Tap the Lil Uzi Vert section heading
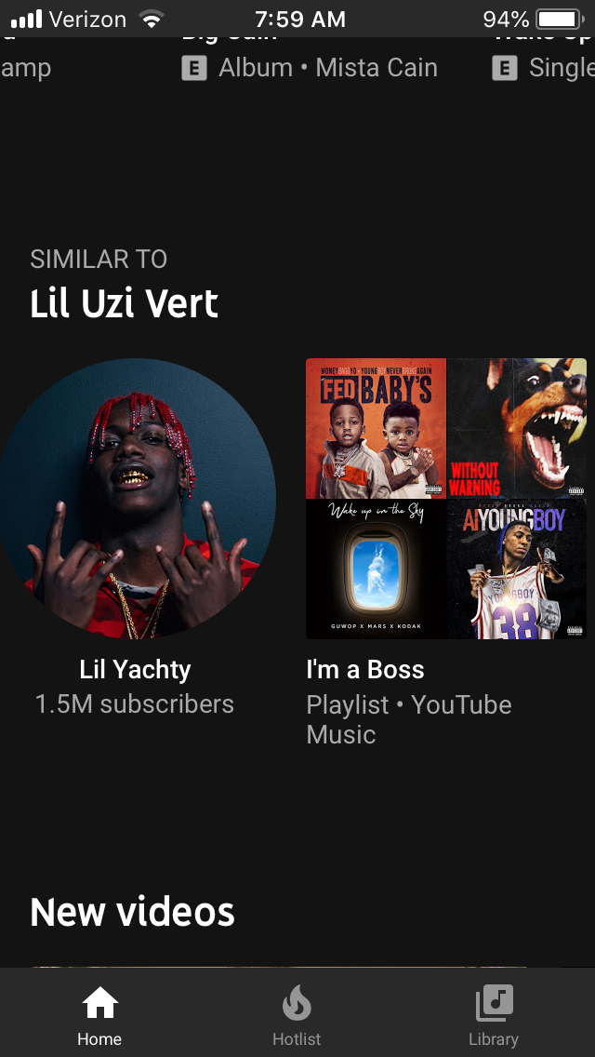Viewport: 595px width, 1057px height. [124, 304]
